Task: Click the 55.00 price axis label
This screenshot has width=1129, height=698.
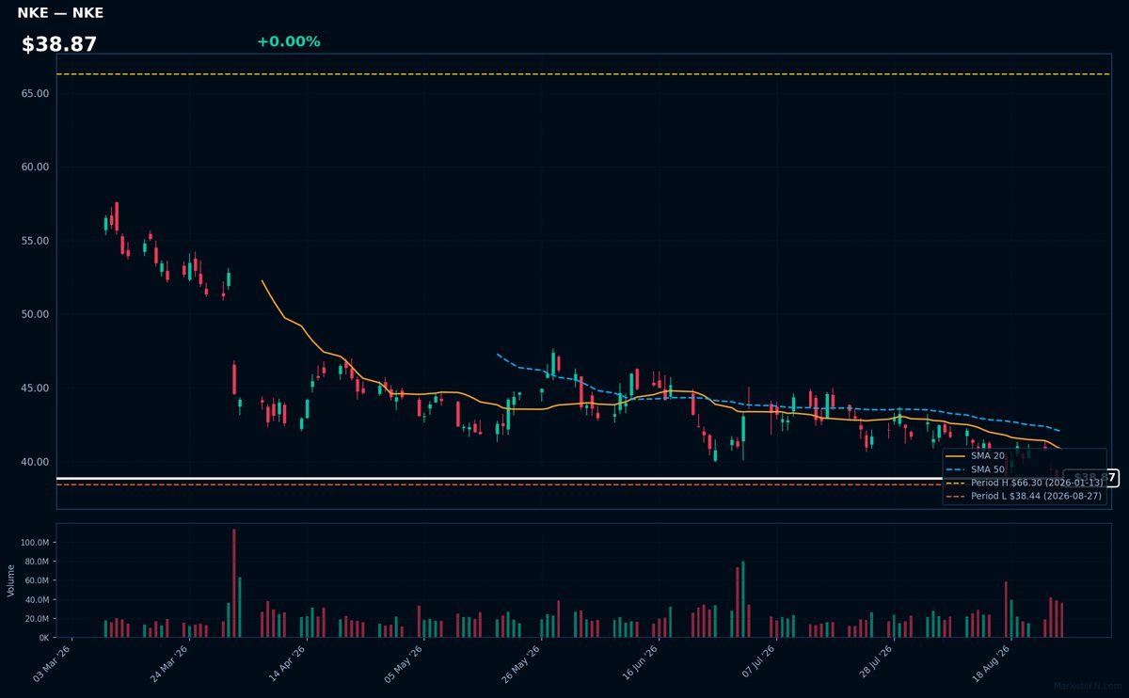Action: pos(34,241)
